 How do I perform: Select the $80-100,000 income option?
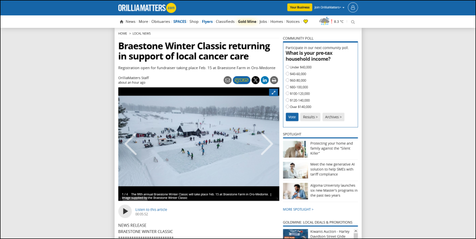click(287, 87)
